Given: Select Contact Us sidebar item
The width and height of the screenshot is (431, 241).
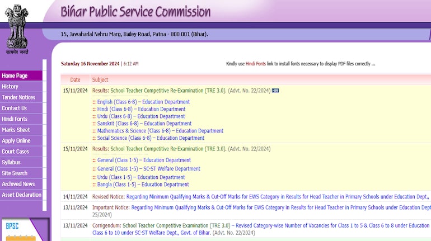Looking at the screenshot, I should point(21,108).
